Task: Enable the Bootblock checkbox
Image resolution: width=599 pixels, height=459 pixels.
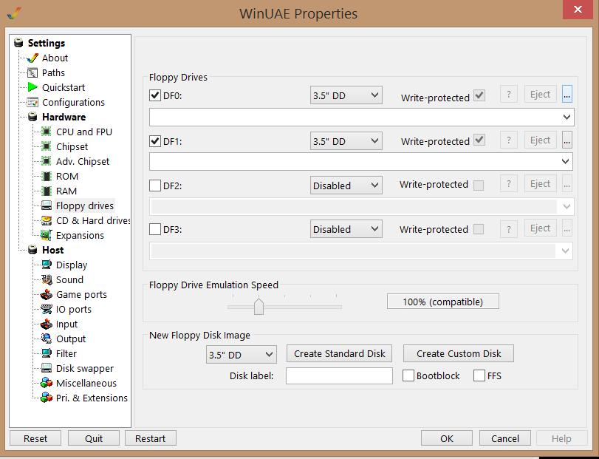Action: [x=408, y=375]
